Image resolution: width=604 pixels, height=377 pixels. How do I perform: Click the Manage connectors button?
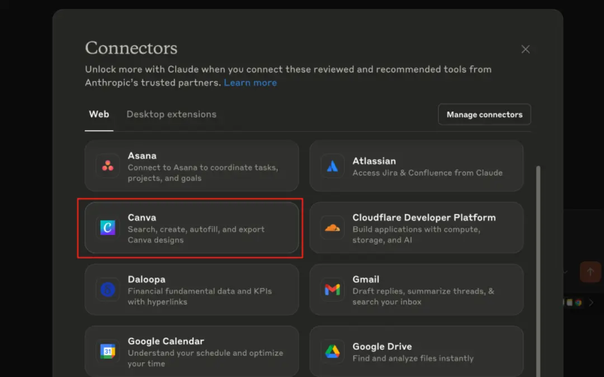[x=484, y=114]
